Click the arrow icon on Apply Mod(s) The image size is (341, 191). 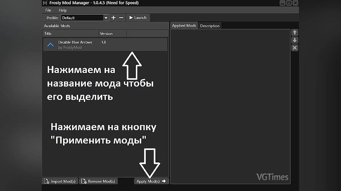click(164, 181)
